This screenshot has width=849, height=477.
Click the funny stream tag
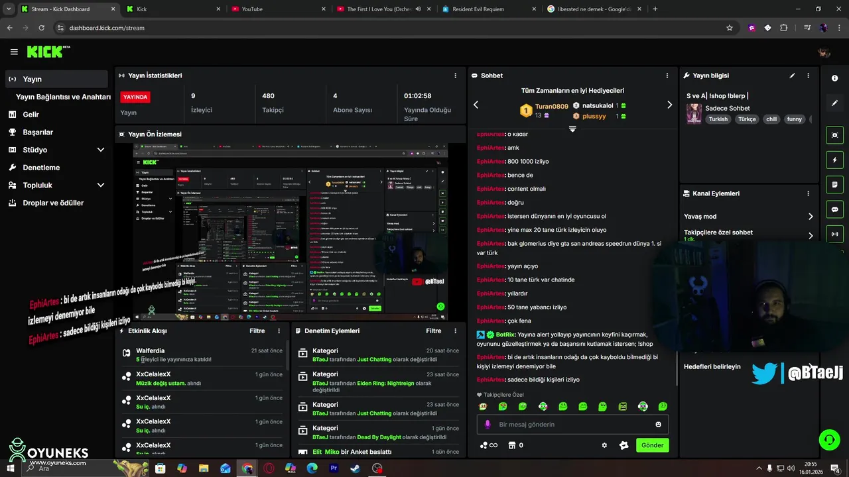point(795,119)
